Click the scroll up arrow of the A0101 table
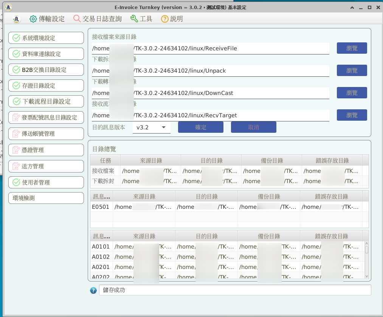The width and height of the screenshot is (383, 317). pyautogui.click(x=366, y=244)
